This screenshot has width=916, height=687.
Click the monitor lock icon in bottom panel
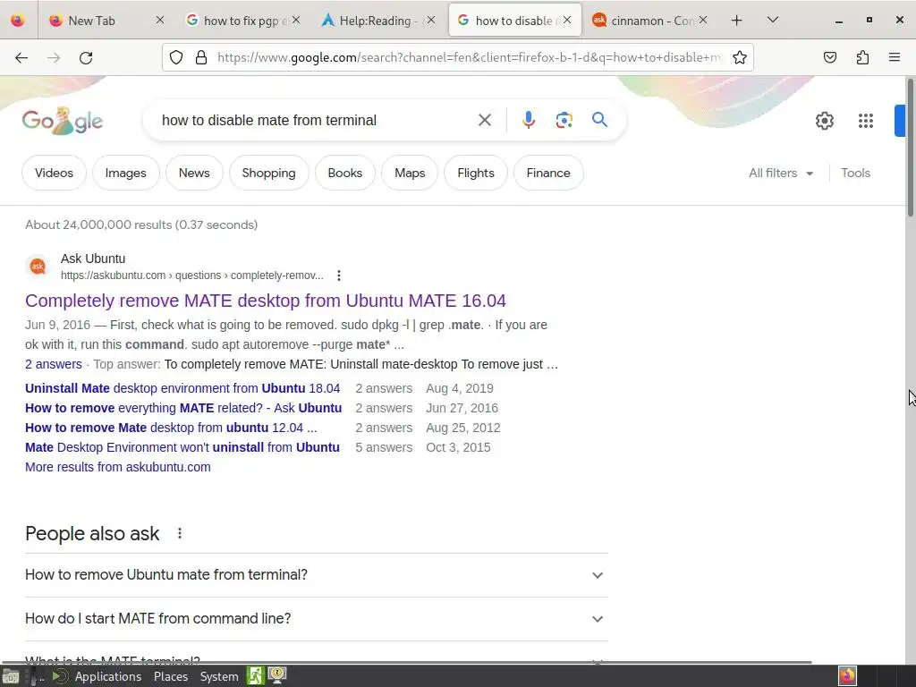tap(277, 676)
